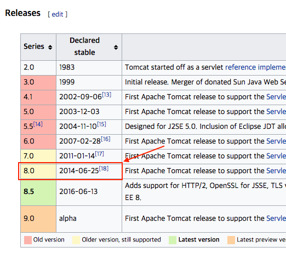This screenshot has width=286, height=253.
Task: Click the 2011-01-14 date text
Action: click(77, 156)
